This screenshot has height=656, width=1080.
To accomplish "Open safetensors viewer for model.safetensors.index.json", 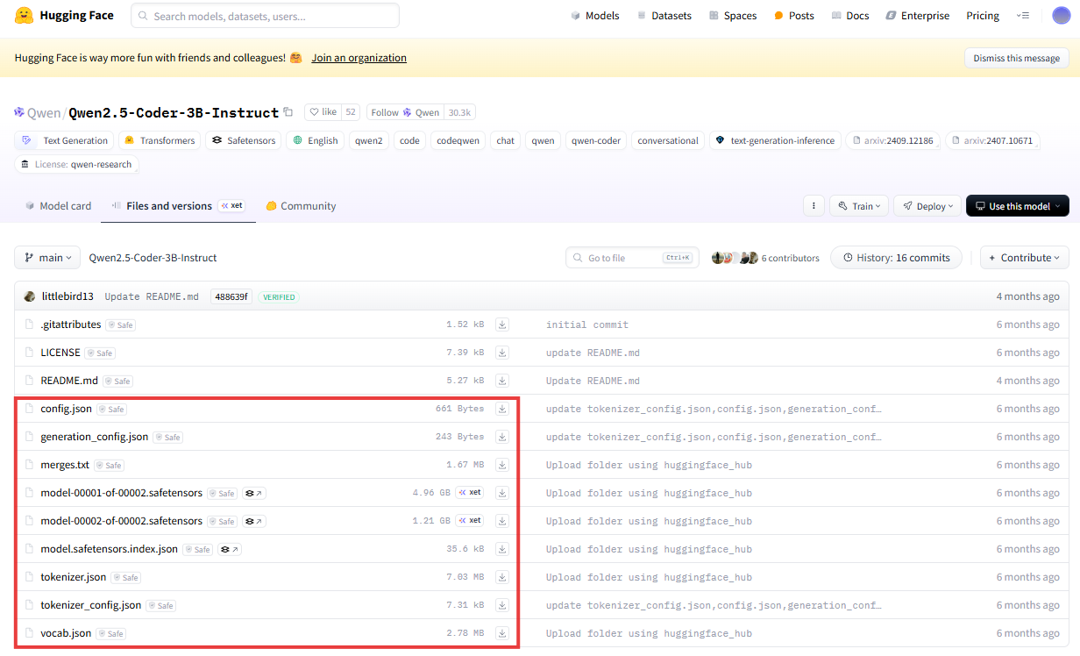I will point(230,550).
